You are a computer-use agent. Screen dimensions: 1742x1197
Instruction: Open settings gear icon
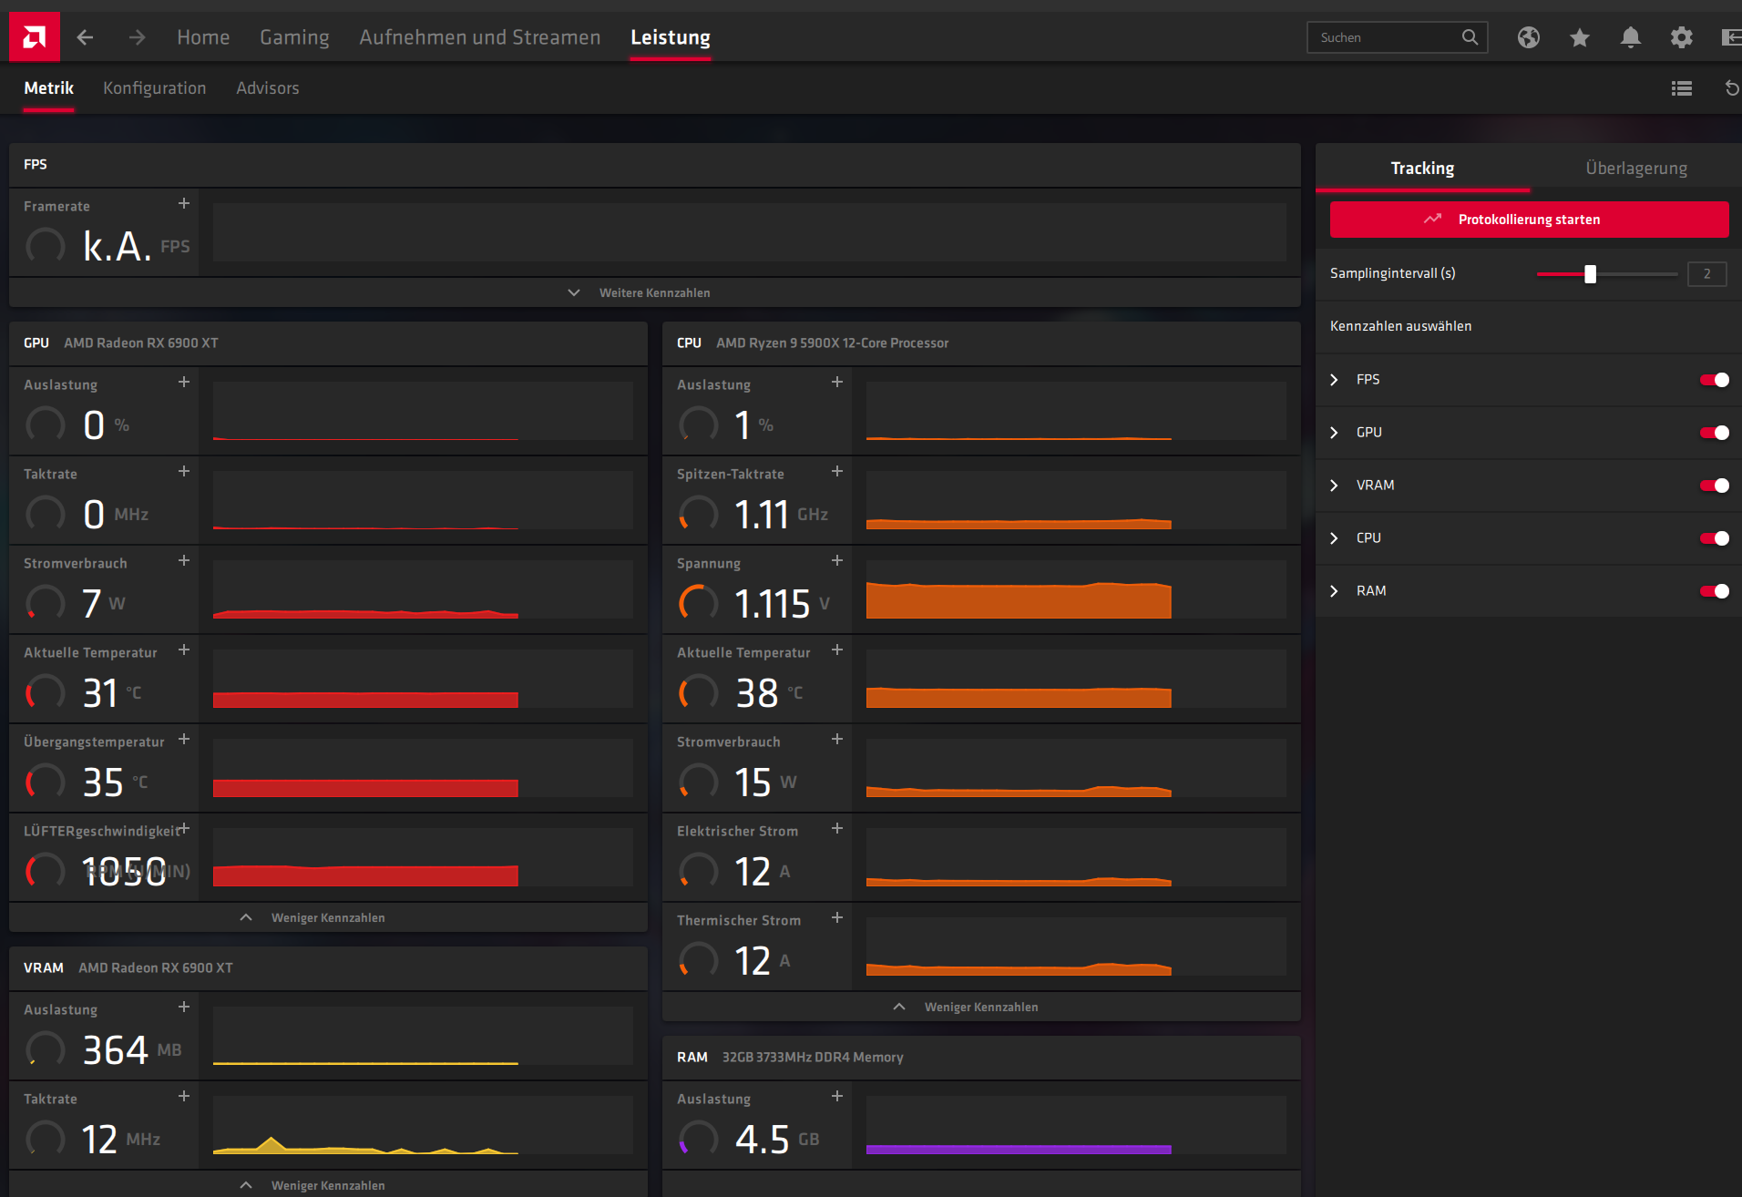pos(1682,37)
